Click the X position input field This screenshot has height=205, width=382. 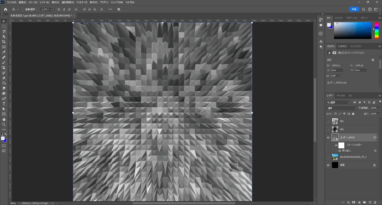click(x=337, y=70)
